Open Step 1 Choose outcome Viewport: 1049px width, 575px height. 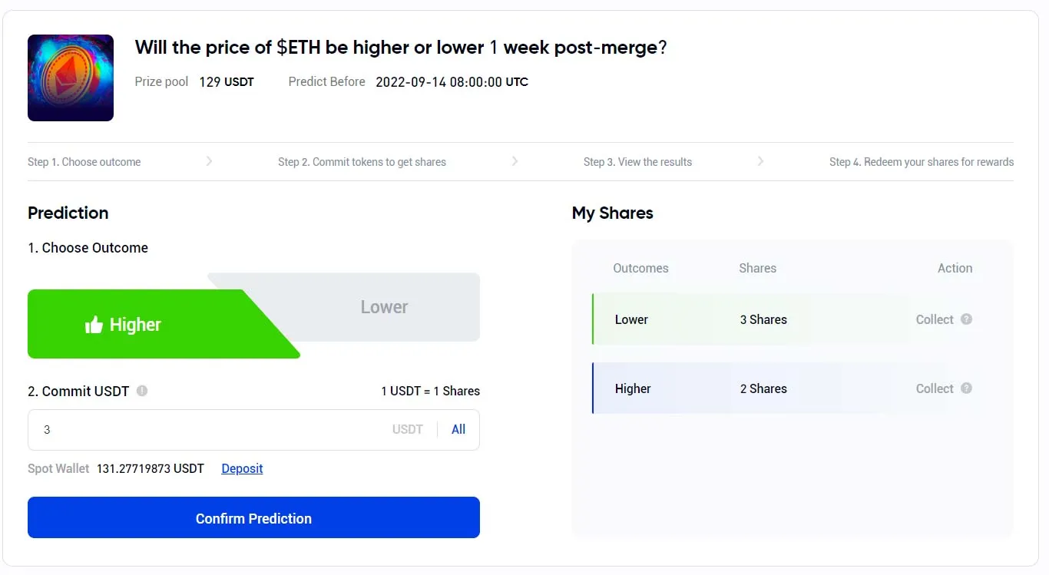84,162
